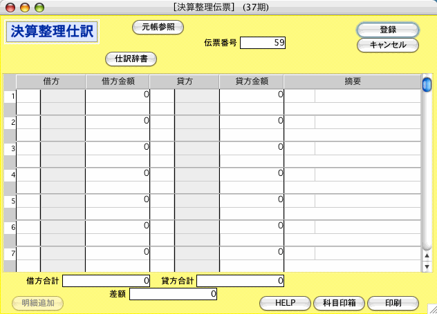Click row 2 借方 account code cell

[28, 121]
